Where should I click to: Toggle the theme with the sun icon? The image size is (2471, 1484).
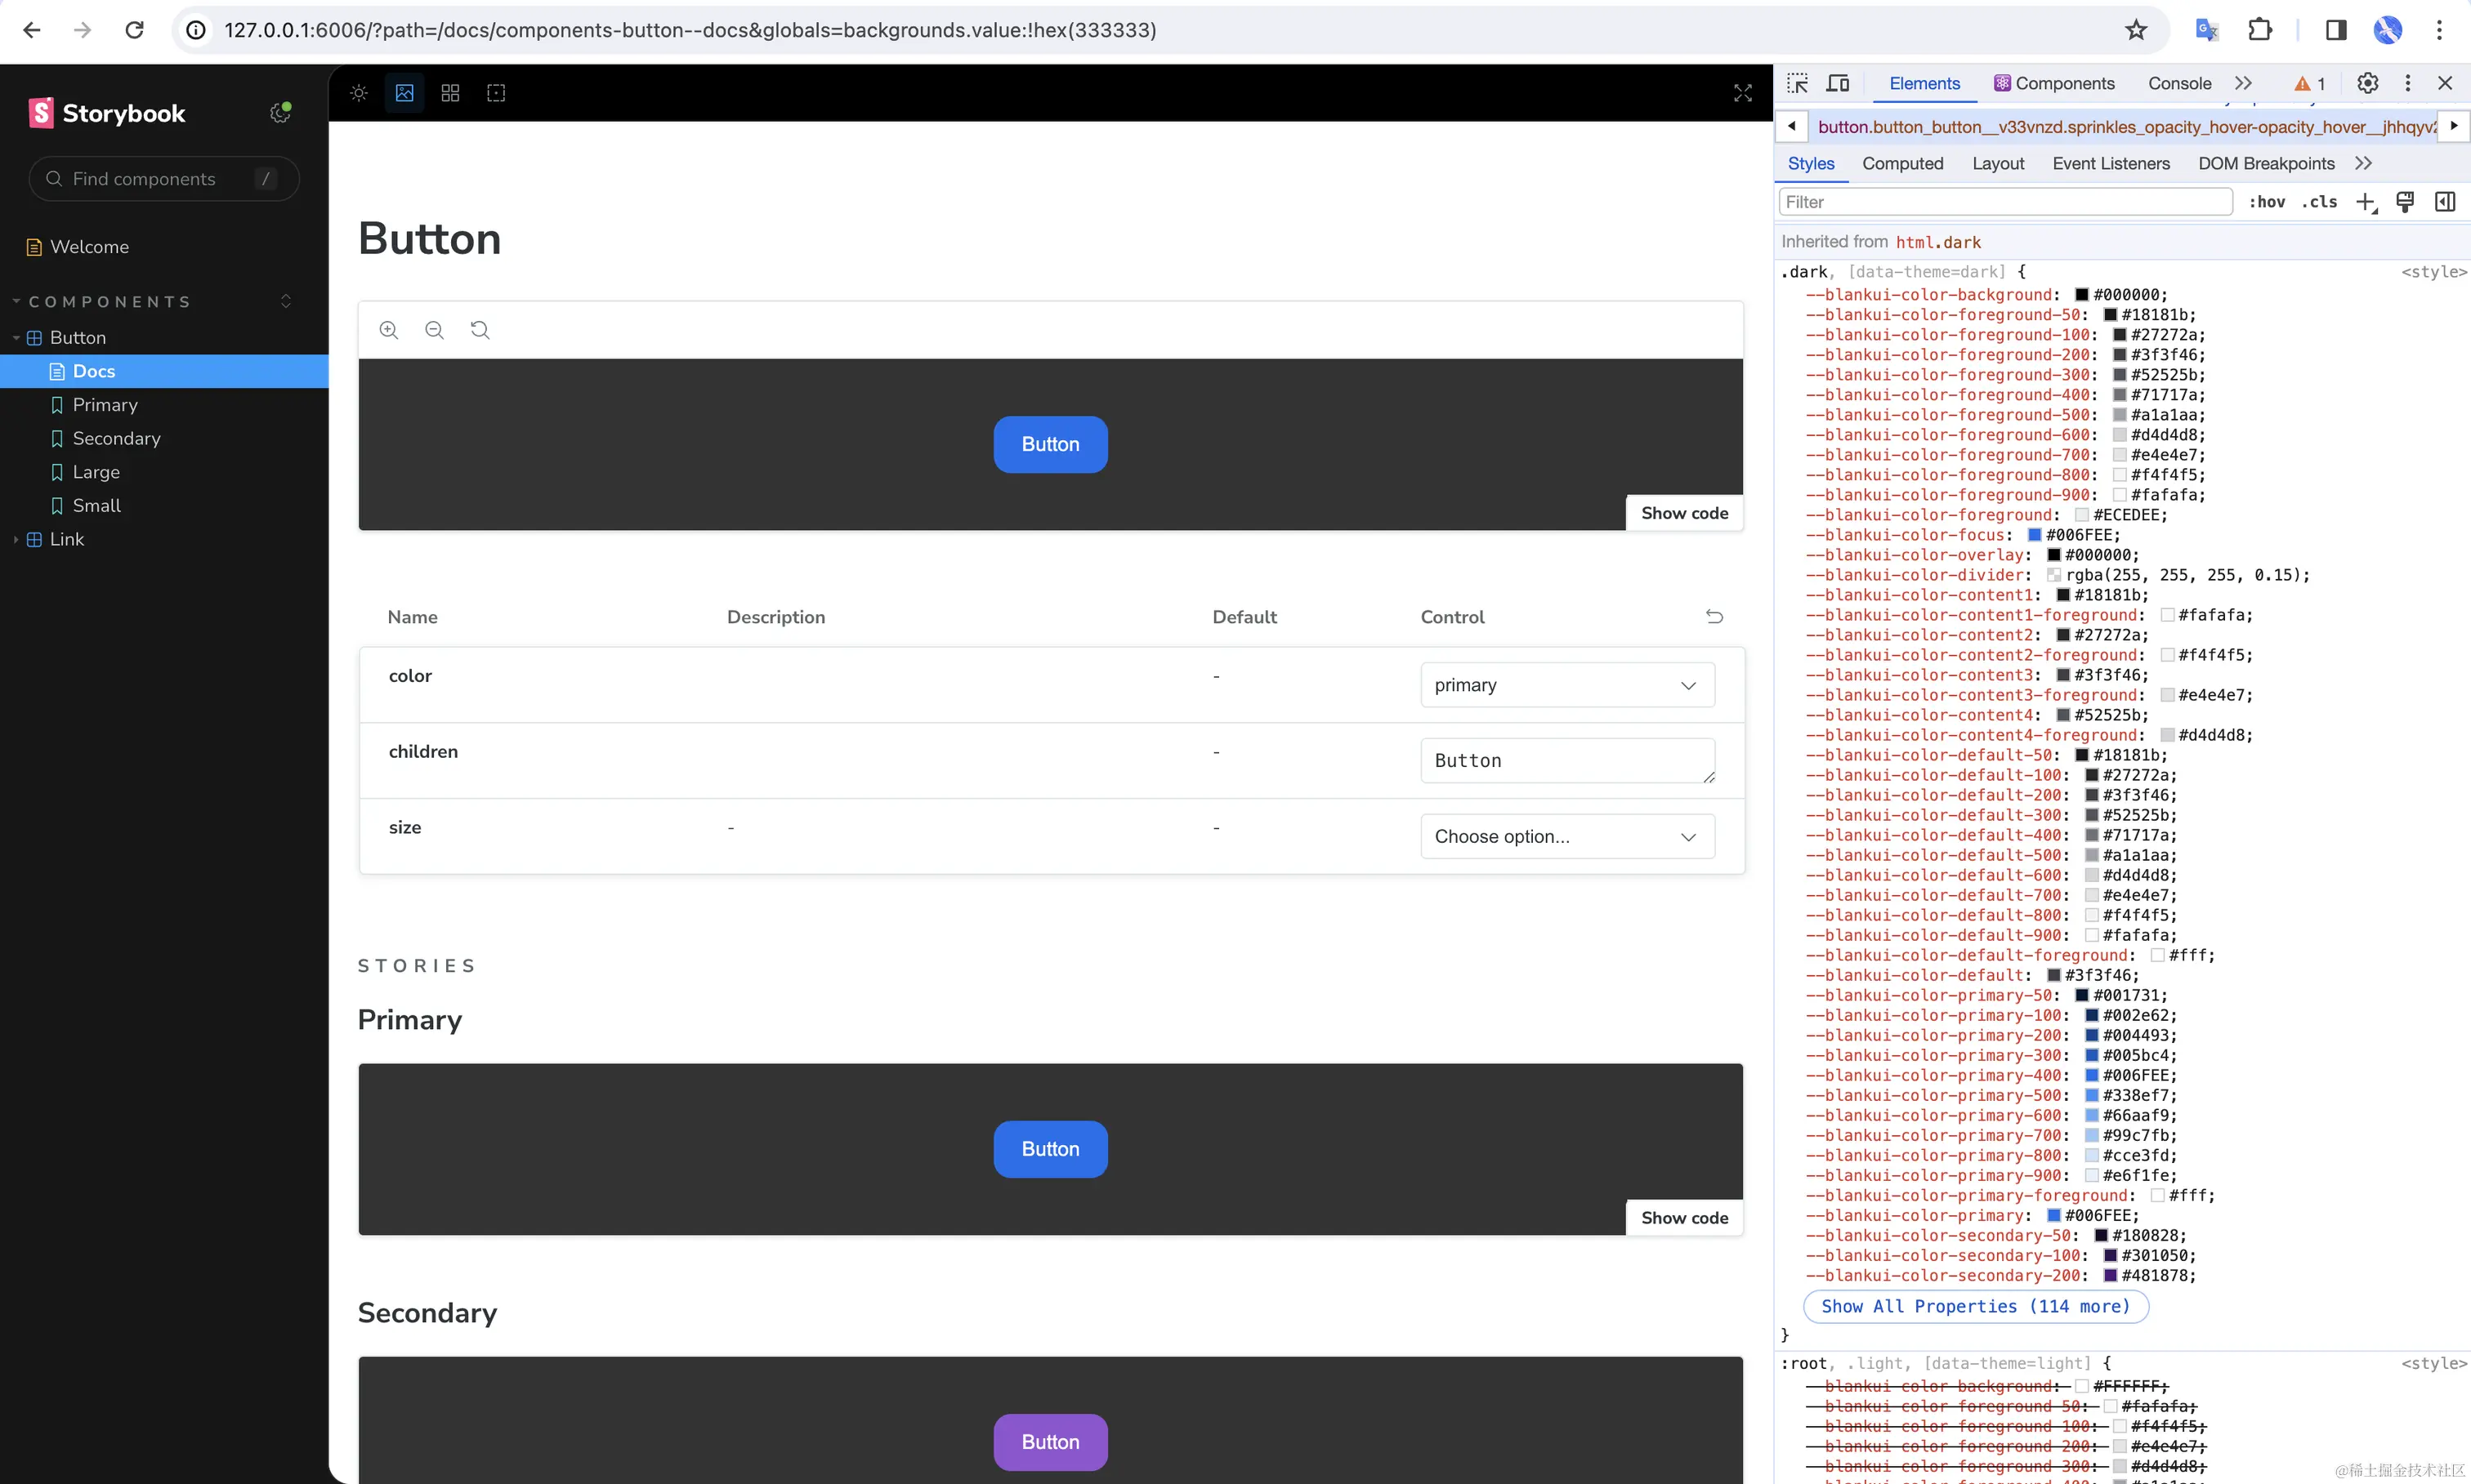click(x=357, y=92)
